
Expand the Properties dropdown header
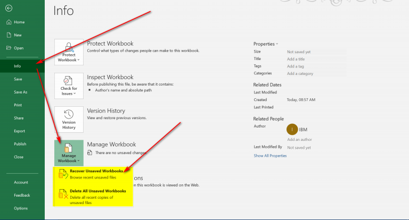point(266,44)
